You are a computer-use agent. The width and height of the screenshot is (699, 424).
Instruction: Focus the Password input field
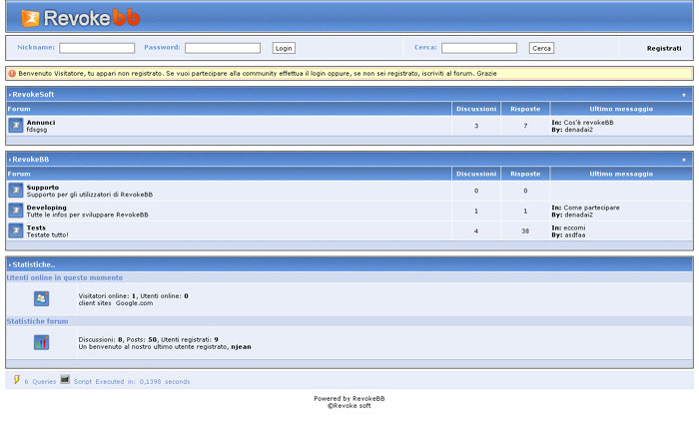(x=222, y=48)
